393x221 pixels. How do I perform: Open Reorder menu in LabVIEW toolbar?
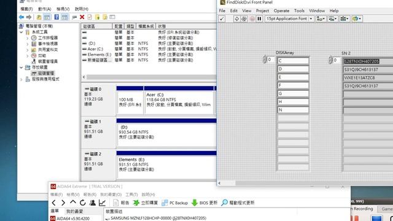coord(357,19)
